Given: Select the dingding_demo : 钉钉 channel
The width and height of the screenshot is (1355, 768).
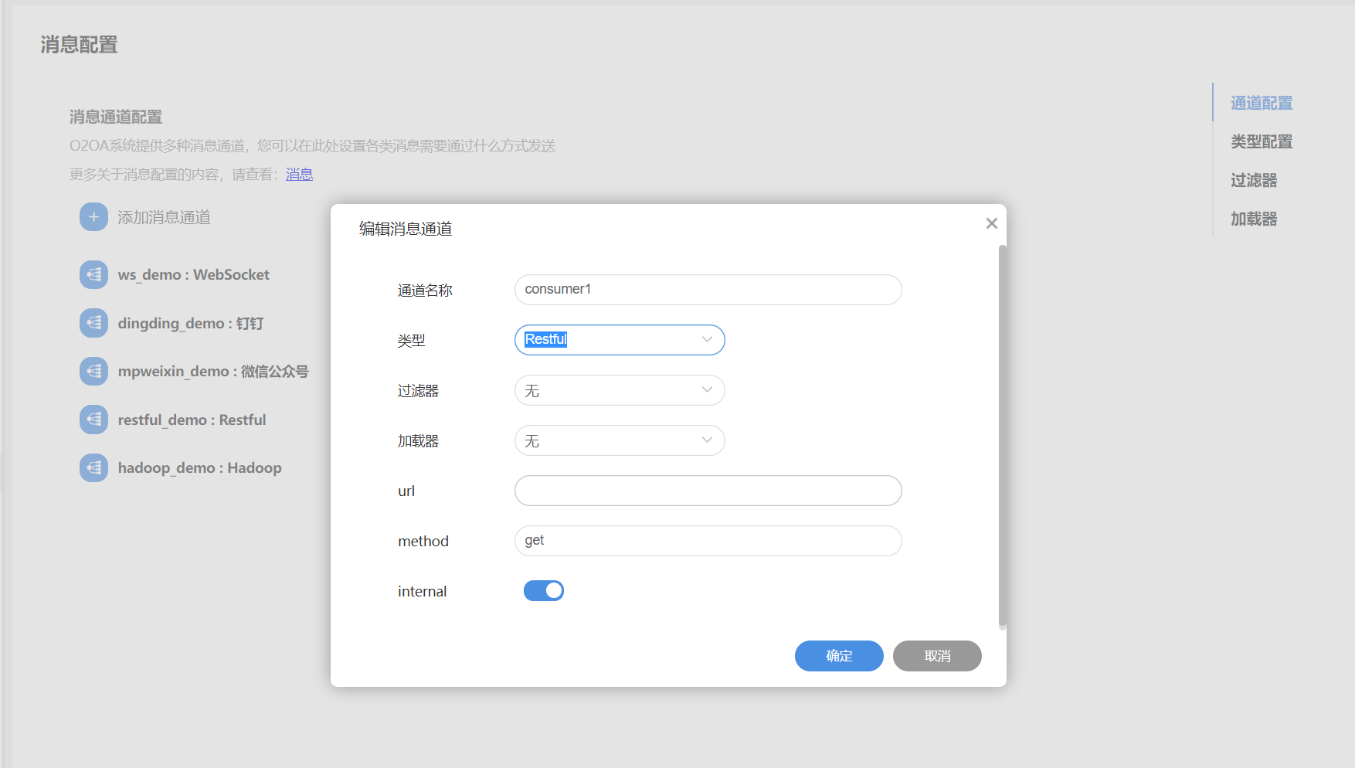Looking at the screenshot, I should 190,323.
